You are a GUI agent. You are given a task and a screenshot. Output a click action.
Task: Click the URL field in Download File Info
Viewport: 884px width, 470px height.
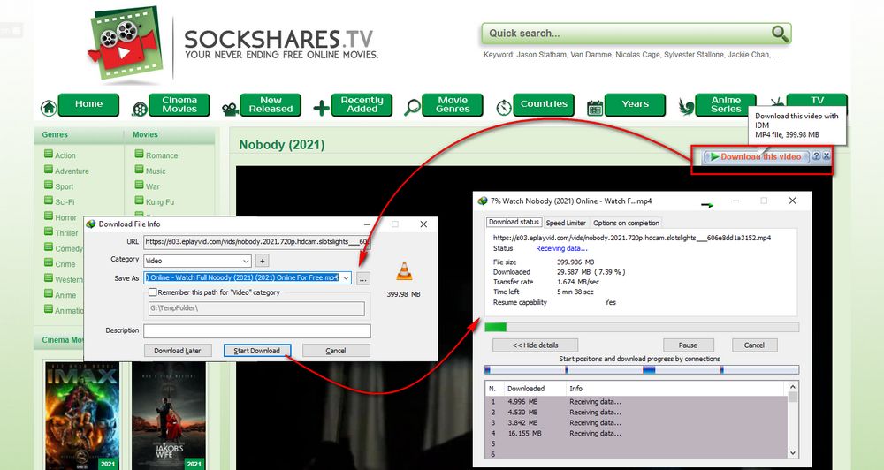pos(257,242)
